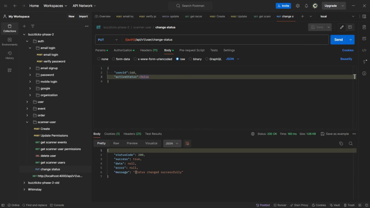Viewport: 370px width, 208px height.
Task: Click Beautify link
Action: (x=346, y=59)
